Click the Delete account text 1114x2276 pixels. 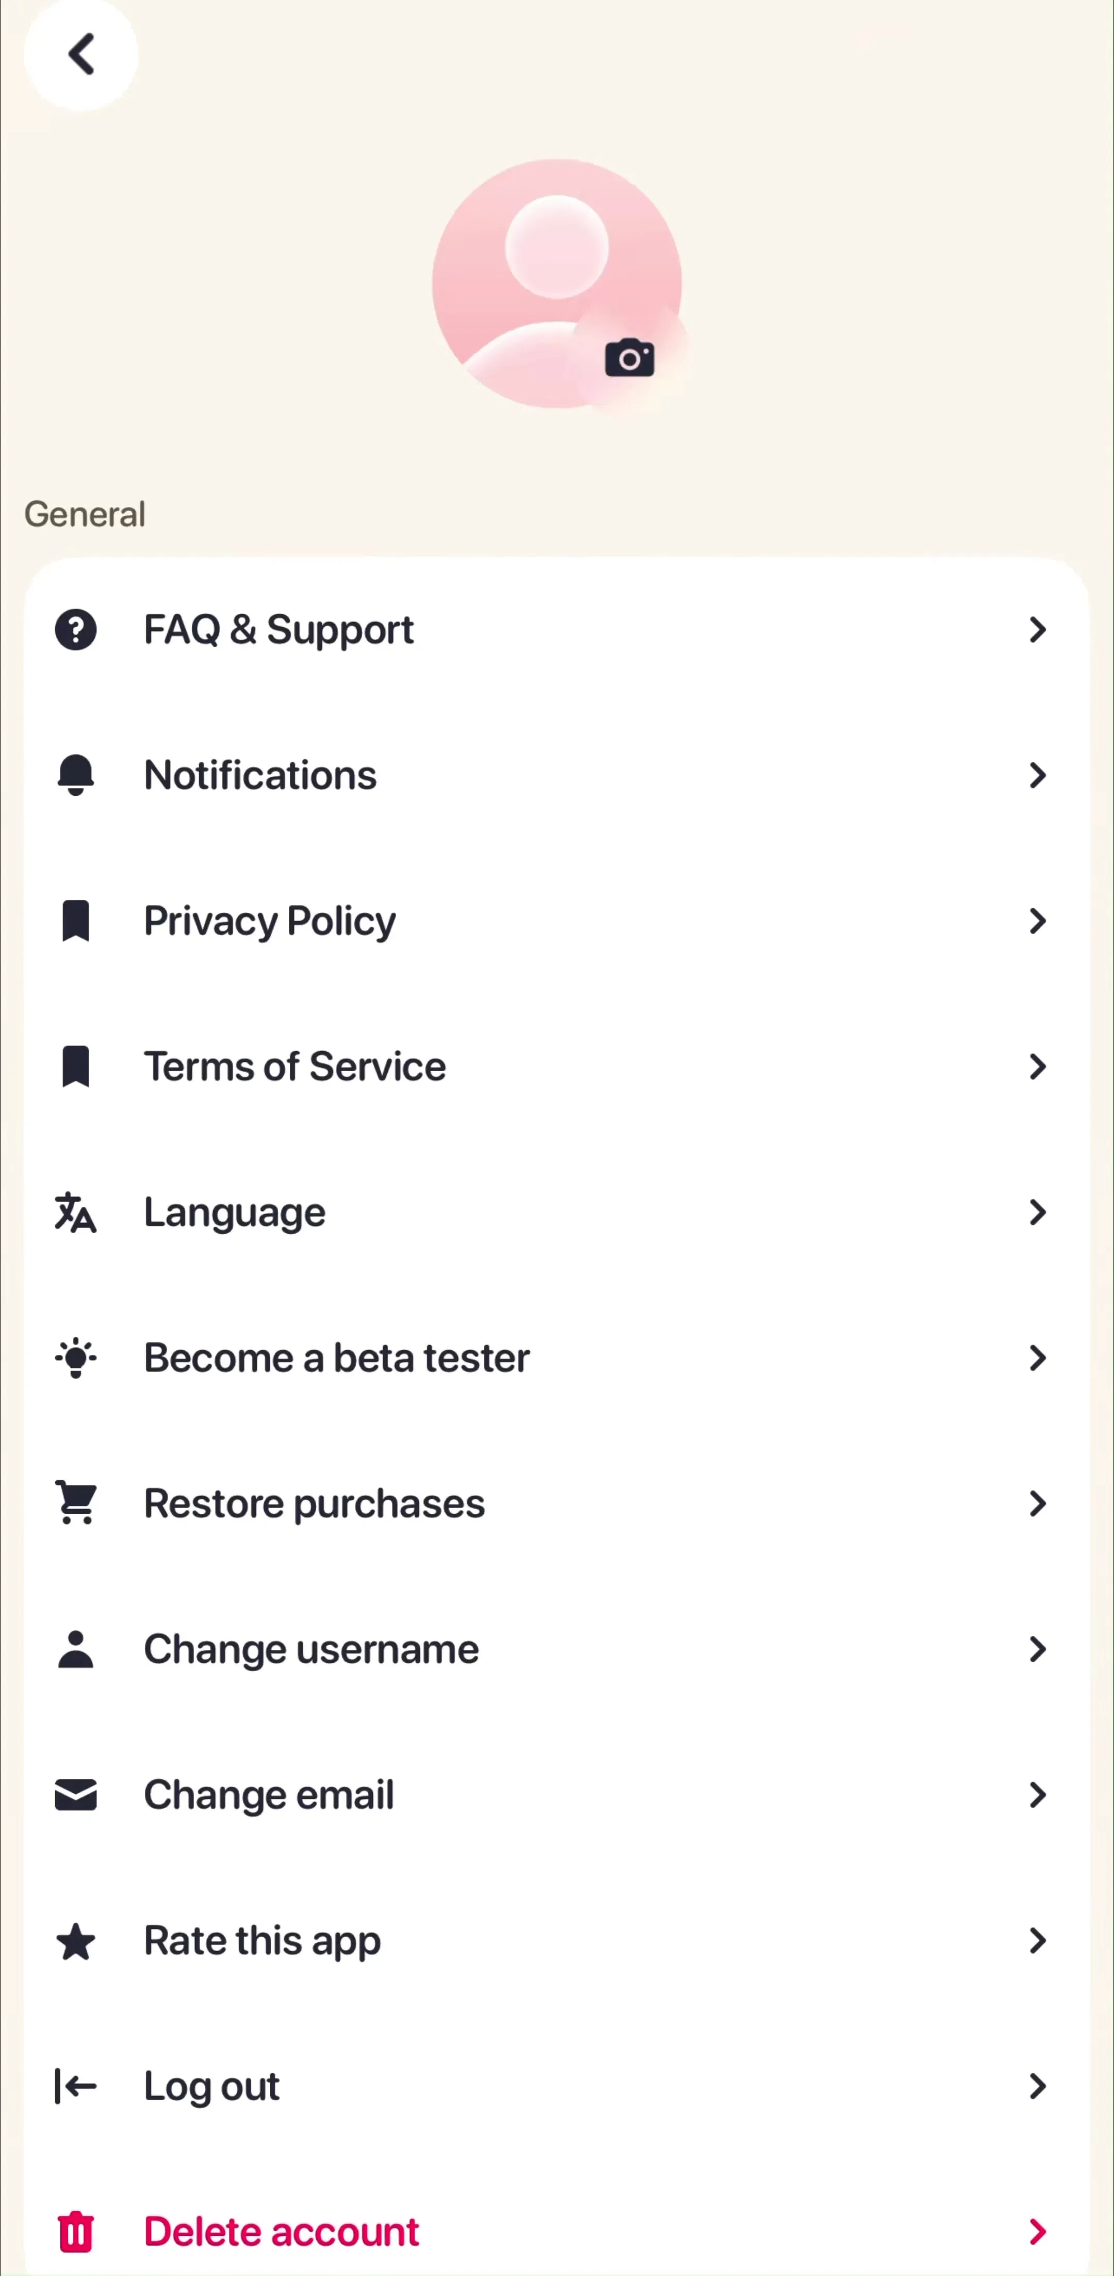(281, 2232)
